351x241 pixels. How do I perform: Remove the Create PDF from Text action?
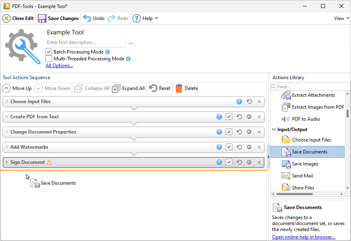pos(259,117)
